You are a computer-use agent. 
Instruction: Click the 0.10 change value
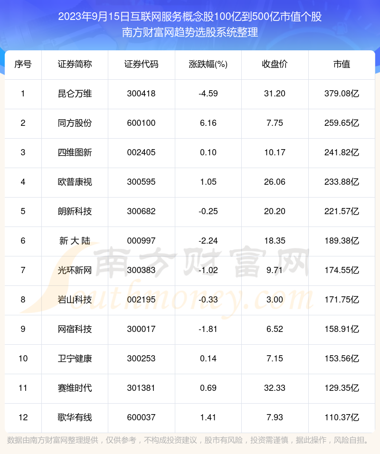point(208,152)
